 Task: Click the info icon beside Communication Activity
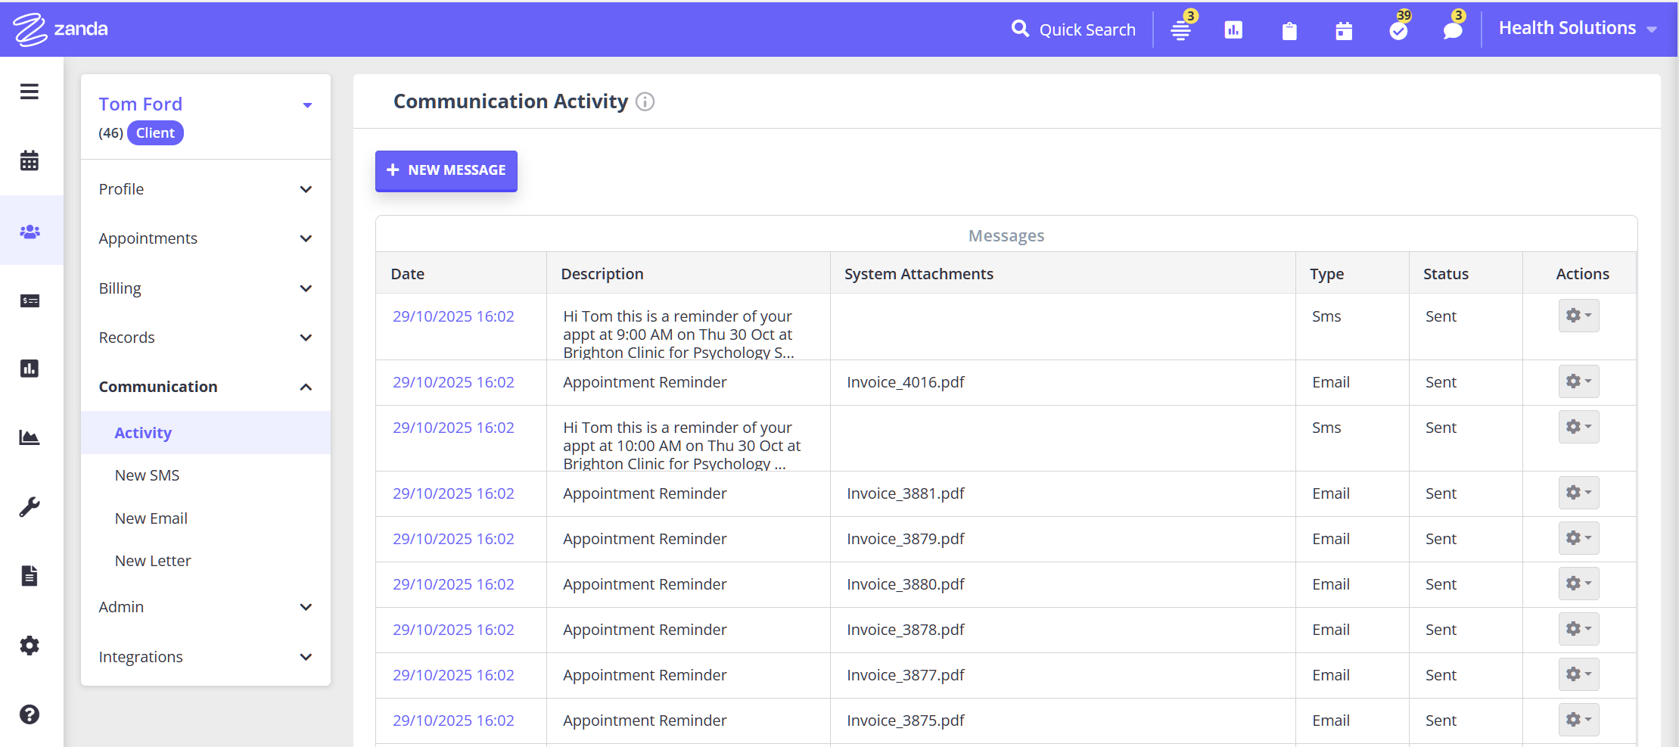pos(645,101)
